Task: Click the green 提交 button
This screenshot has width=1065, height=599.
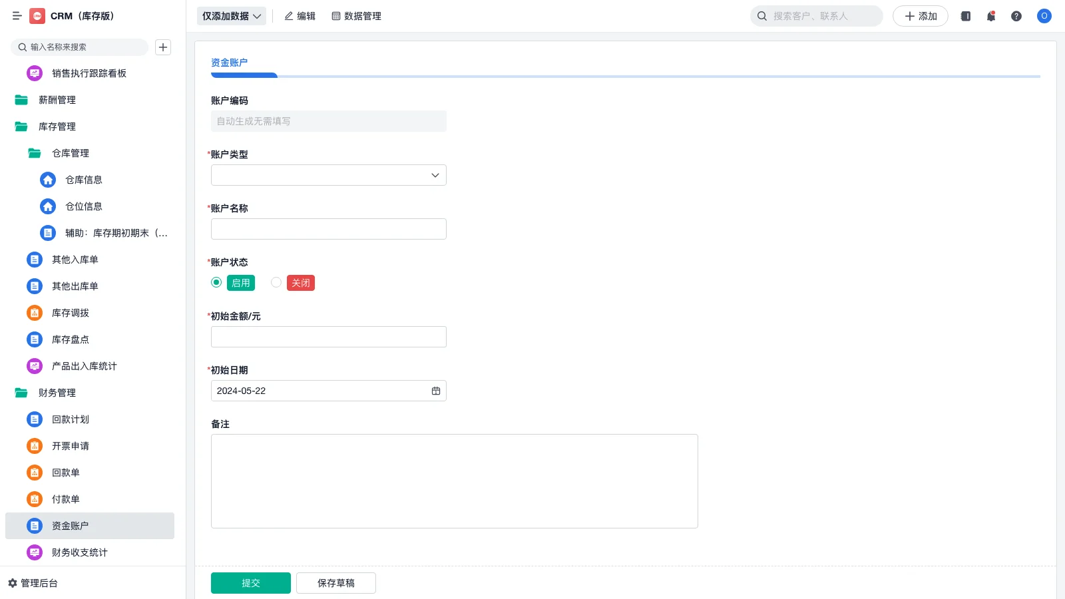Action: [250, 583]
